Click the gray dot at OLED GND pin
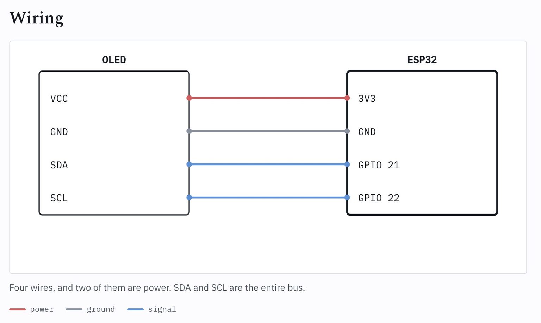Screen dimensions: 541x323 pyautogui.click(x=189, y=131)
